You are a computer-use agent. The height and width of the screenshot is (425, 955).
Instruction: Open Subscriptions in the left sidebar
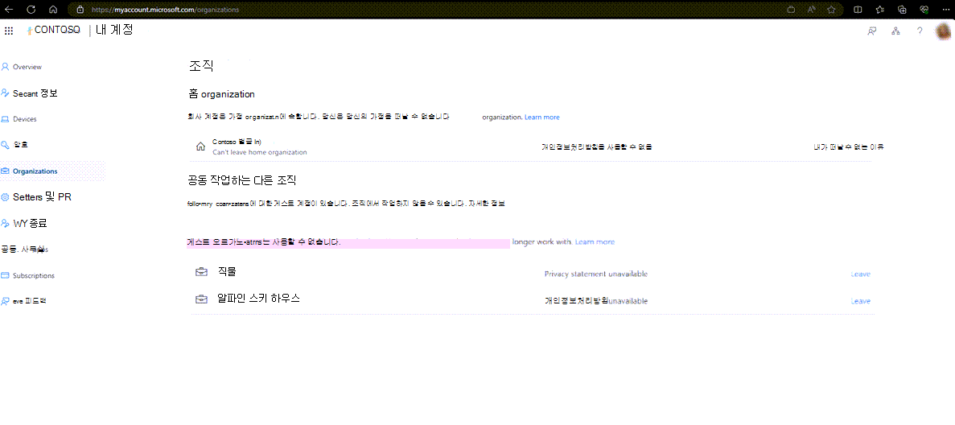pyautogui.click(x=34, y=275)
